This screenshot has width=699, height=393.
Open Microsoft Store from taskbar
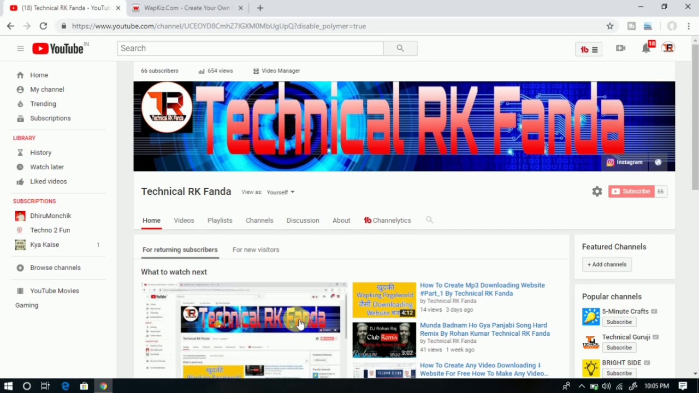[x=84, y=386]
